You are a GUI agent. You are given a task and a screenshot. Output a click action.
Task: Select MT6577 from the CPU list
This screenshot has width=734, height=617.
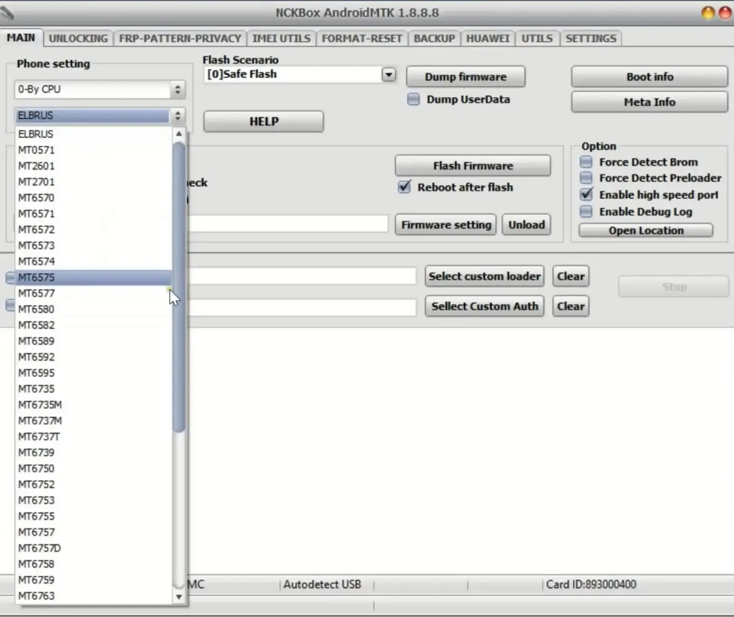pos(94,293)
